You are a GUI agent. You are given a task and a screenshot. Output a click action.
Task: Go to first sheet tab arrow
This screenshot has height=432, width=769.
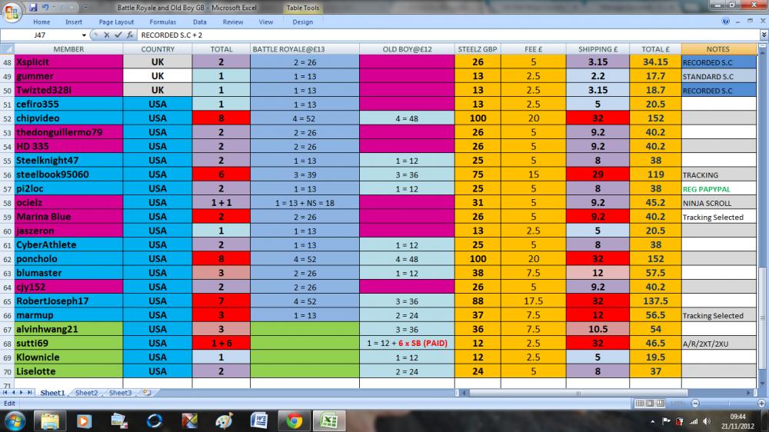[5, 393]
